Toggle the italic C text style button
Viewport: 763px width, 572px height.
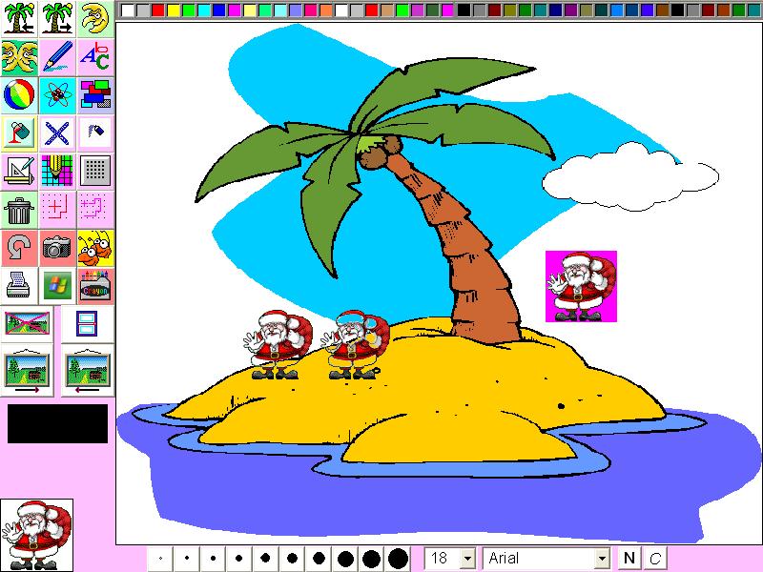(x=655, y=558)
